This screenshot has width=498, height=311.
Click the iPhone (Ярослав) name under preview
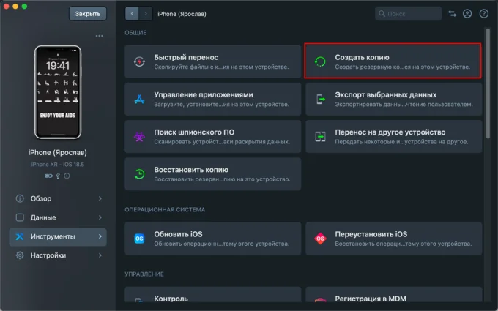point(57,153)
